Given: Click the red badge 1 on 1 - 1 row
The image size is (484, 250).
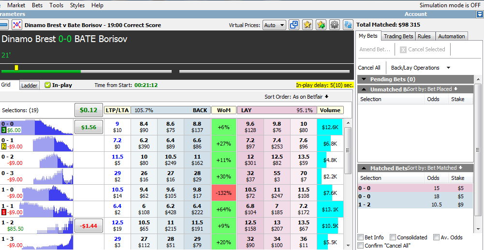Looking at the screenshot, I should click(3, 212).
